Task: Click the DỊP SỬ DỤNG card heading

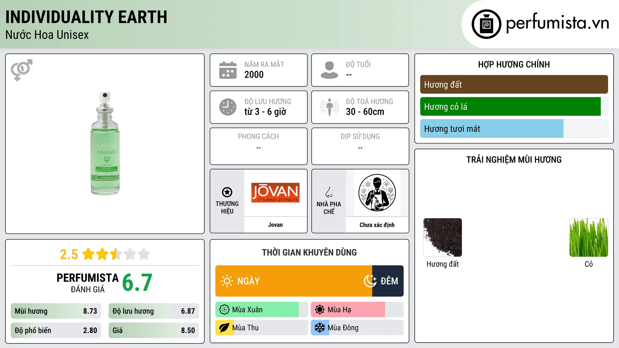Action: (x=360, y=137)
